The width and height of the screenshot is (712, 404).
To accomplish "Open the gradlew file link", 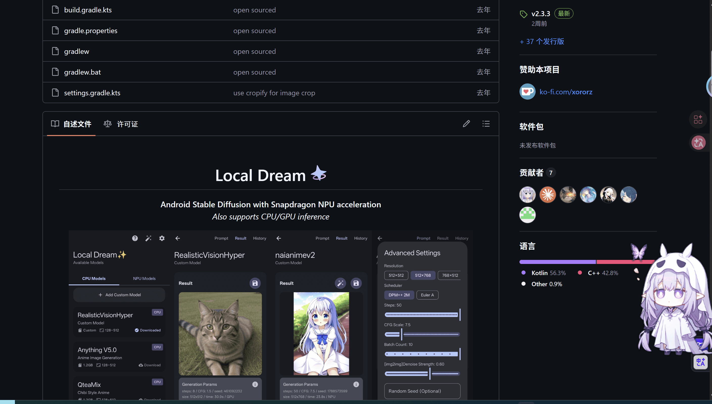I will coord(77,51).
